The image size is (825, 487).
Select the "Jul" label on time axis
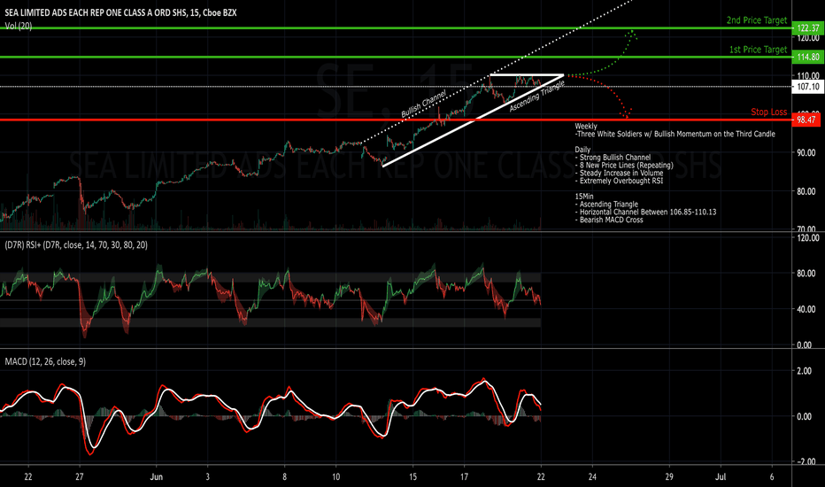click(721, 477)
